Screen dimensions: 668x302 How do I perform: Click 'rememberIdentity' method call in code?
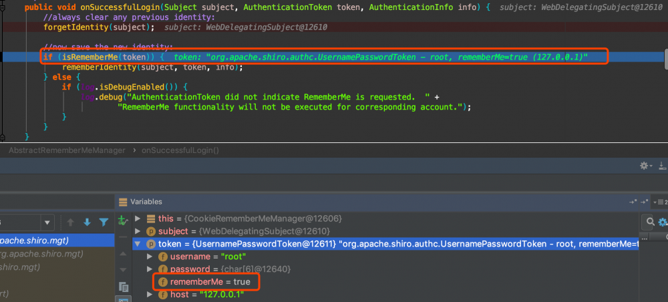tap(100, 67)
